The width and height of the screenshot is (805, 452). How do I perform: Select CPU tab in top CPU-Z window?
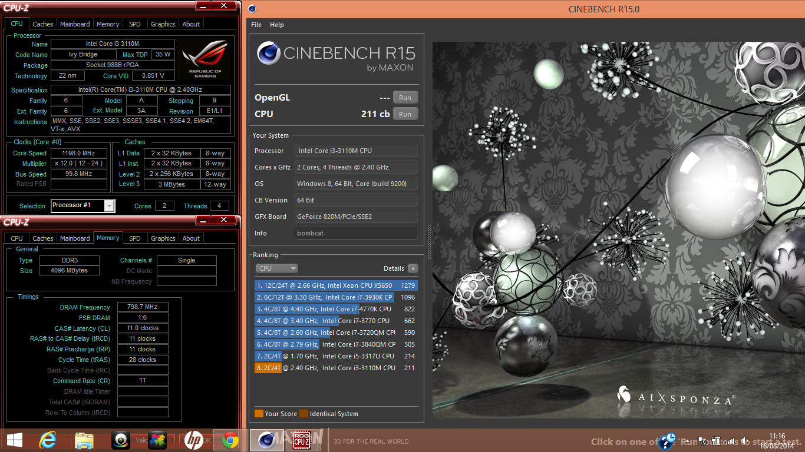pyautogui.click(x=17, y=24)
